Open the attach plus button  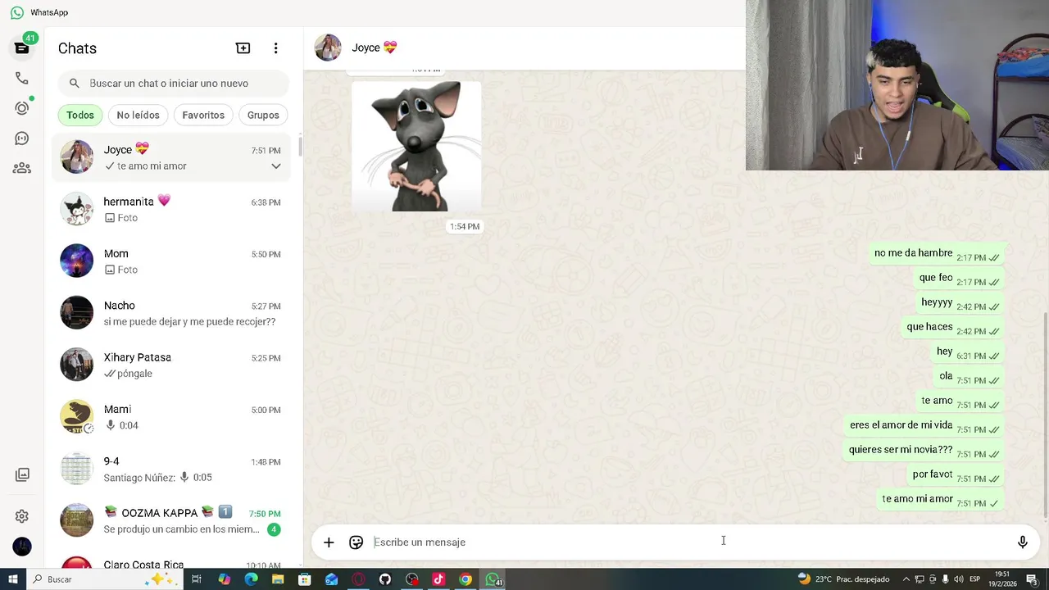[x=329, y=542]
